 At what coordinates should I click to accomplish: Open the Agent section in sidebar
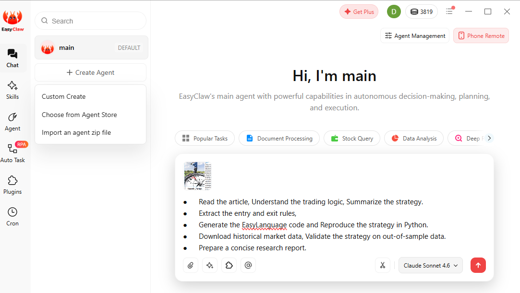pos(12,122)
